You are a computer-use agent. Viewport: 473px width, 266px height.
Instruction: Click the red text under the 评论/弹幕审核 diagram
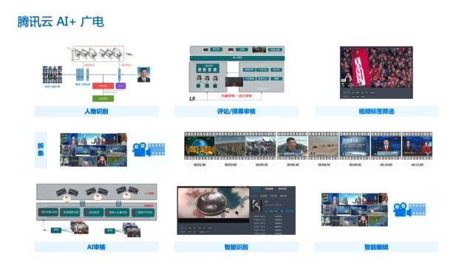[236, 96]
